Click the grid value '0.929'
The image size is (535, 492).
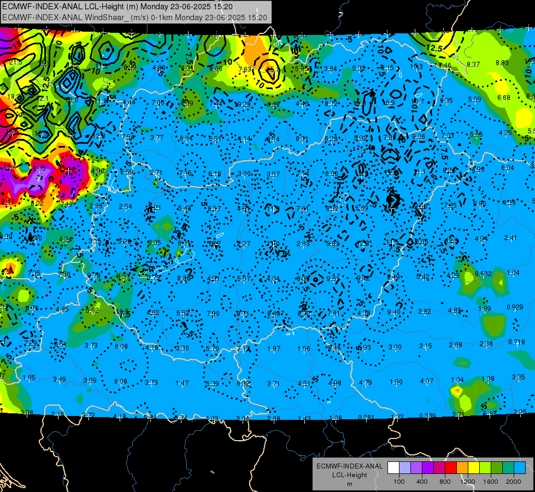point(515,307)
